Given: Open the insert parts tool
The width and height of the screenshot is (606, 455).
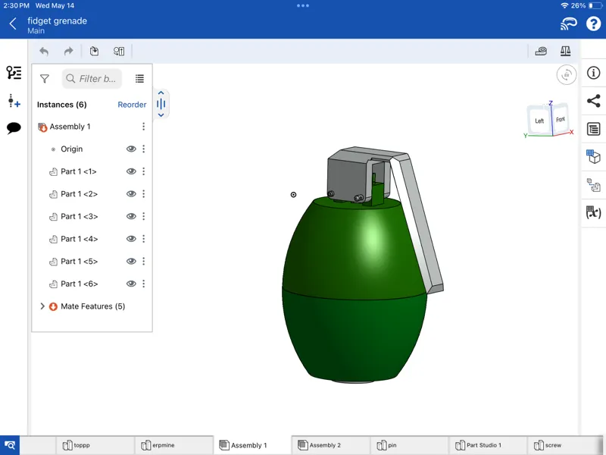Looking at the screenshot, I should [x=94, y=51].
